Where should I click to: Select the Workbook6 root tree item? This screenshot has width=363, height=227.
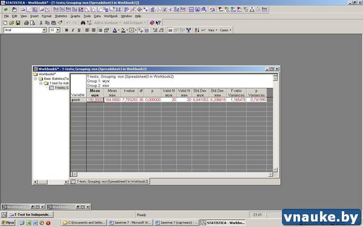point(47,74)
